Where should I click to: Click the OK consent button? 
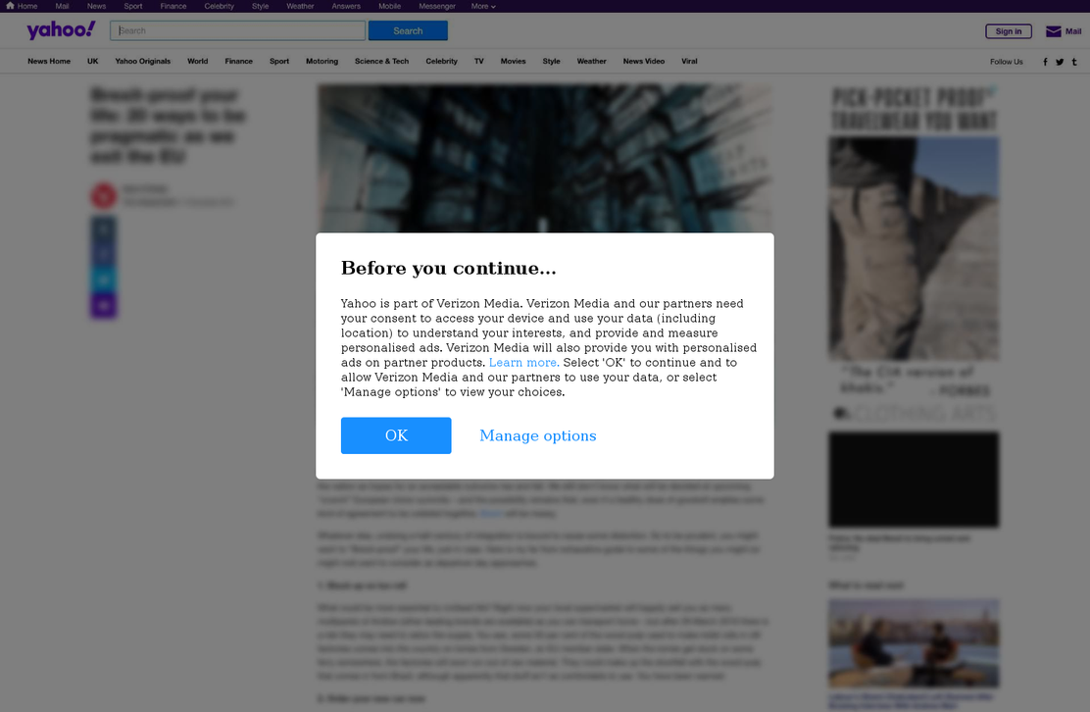coord(396,435)
